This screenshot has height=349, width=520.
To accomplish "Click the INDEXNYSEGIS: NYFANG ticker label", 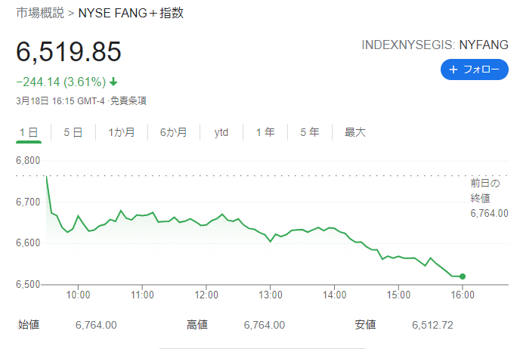I will [435, 45].
